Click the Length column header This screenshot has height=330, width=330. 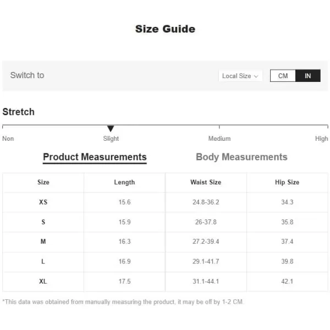(124, 182)
